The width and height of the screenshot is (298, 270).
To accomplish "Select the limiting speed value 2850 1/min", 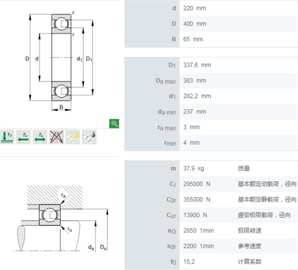I will click(198, 231).
